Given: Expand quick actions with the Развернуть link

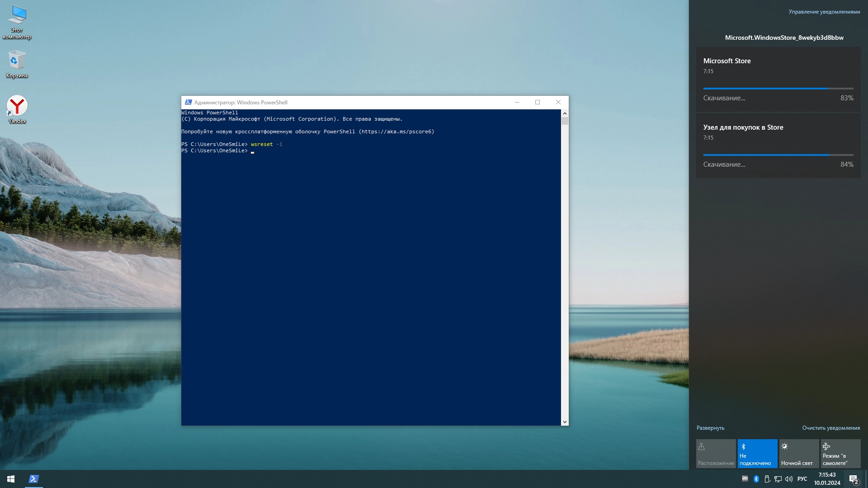Looking at the screenshot, I should tap(710, 428).
